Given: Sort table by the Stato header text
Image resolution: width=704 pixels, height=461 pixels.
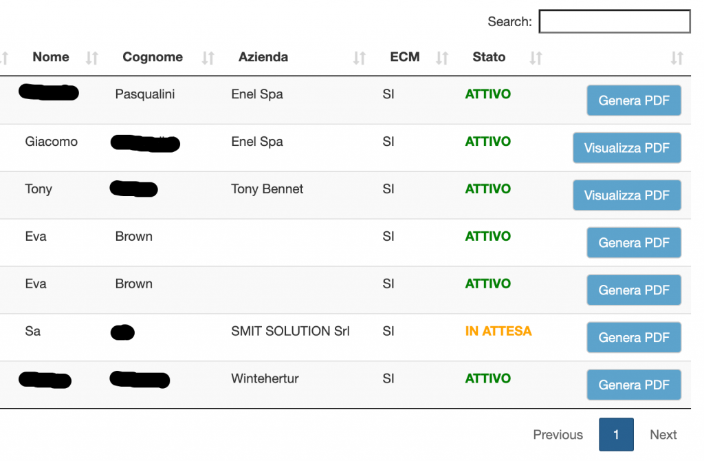Looking at the screenshot, I should click(x=489, y=57).
